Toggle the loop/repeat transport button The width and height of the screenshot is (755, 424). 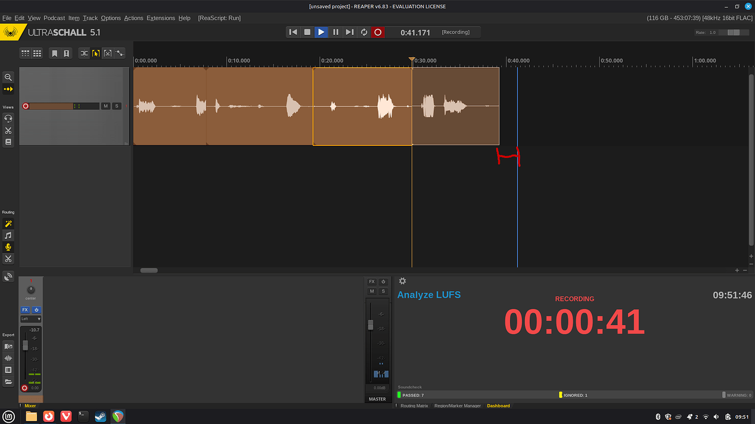pyautogui.click(x=363, y=32)
